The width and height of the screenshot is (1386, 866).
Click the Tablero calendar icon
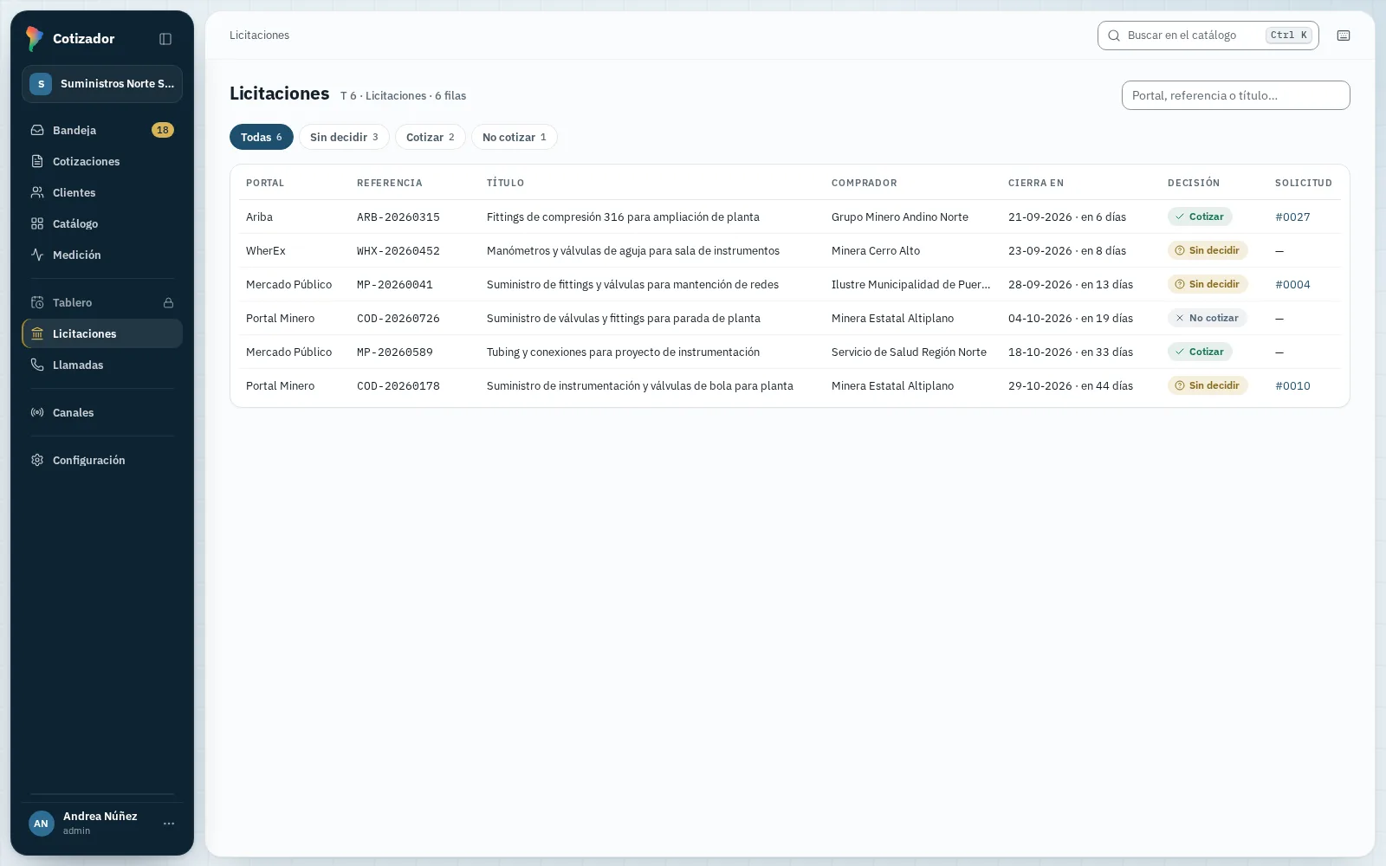37,302
